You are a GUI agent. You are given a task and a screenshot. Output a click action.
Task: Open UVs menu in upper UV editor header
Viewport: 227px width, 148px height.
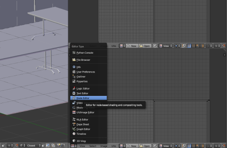click(x=114, y=46)
